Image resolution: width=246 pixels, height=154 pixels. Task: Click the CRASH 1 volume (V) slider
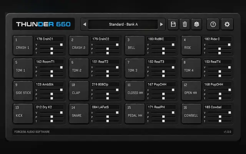pyautogui.click(x=52, y=45)
